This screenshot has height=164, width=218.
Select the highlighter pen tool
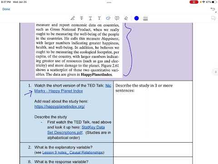pyautogui.click(x=73, y=18)
